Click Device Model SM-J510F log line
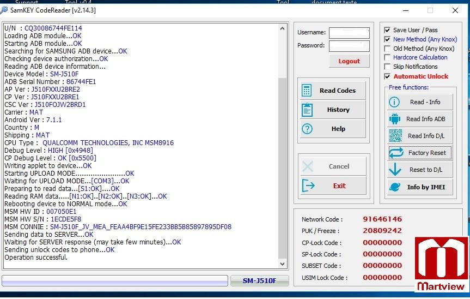 pyautogui.click(x=41, y=74)
